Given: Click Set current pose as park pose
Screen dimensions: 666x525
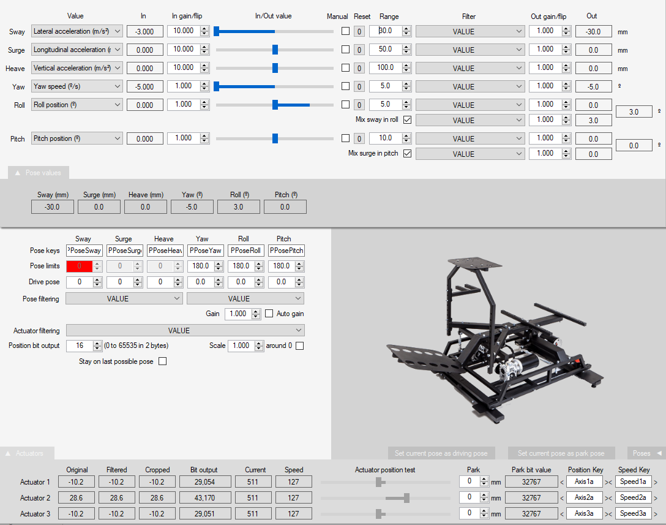Looking at the screenshot, I should 561,453.
